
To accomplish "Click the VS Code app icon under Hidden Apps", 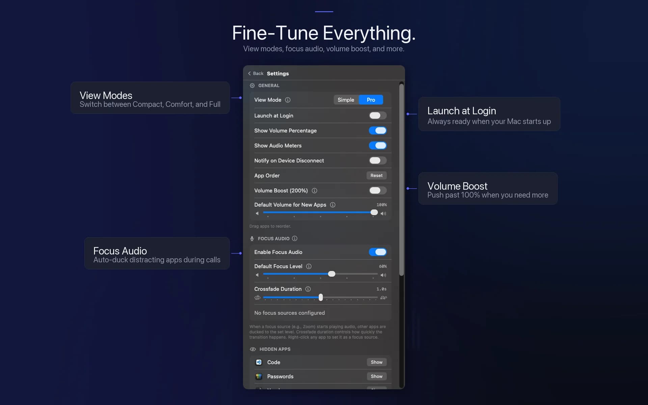I will tap(259, 362).
